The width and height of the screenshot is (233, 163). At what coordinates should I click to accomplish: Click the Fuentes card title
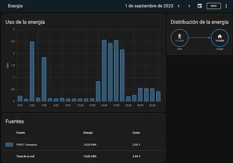coord(15,122)
